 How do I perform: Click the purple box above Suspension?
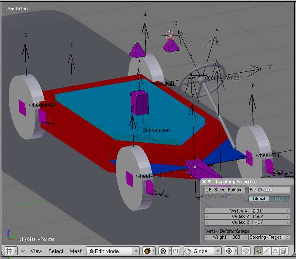tap(140, 103)
